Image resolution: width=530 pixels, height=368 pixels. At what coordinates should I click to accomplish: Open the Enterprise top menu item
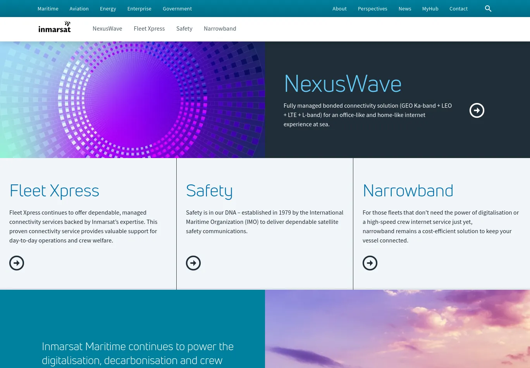tap(139, 9)
